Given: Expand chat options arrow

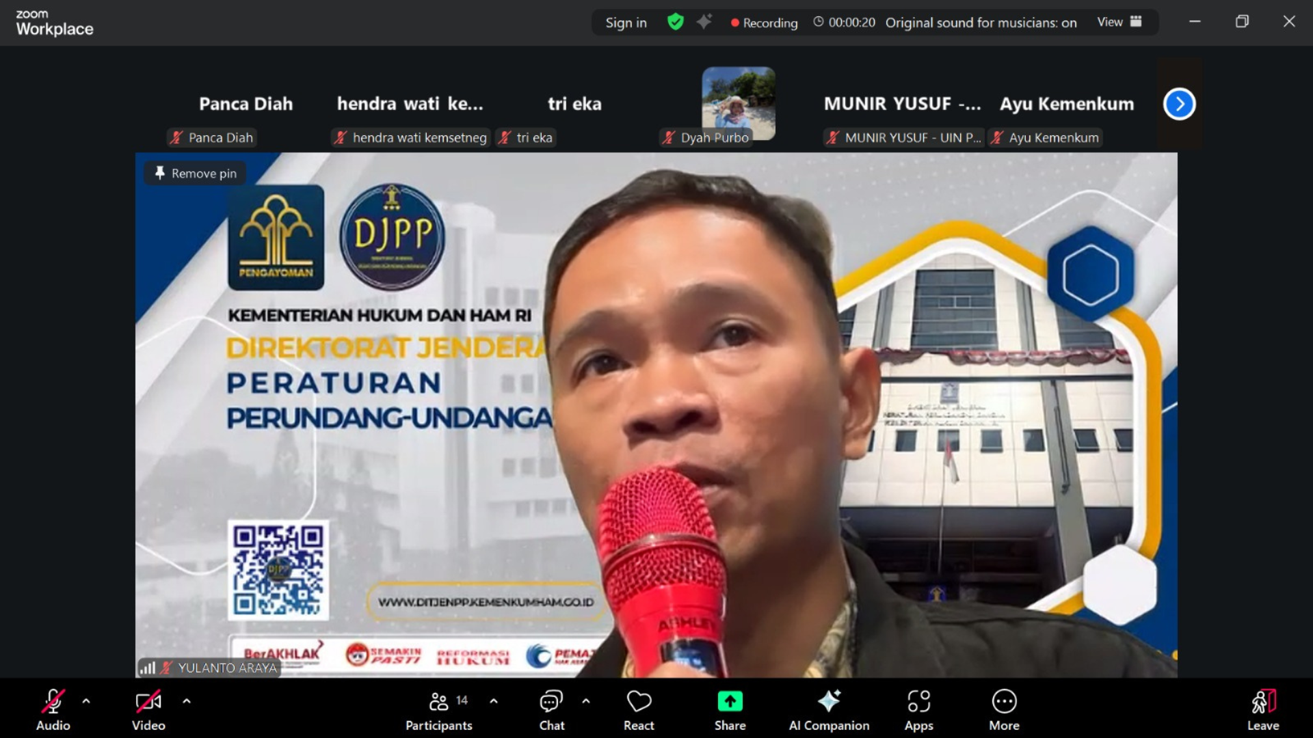Looking at the screenshot, I should pyautogui.click(x=586, y=701).
